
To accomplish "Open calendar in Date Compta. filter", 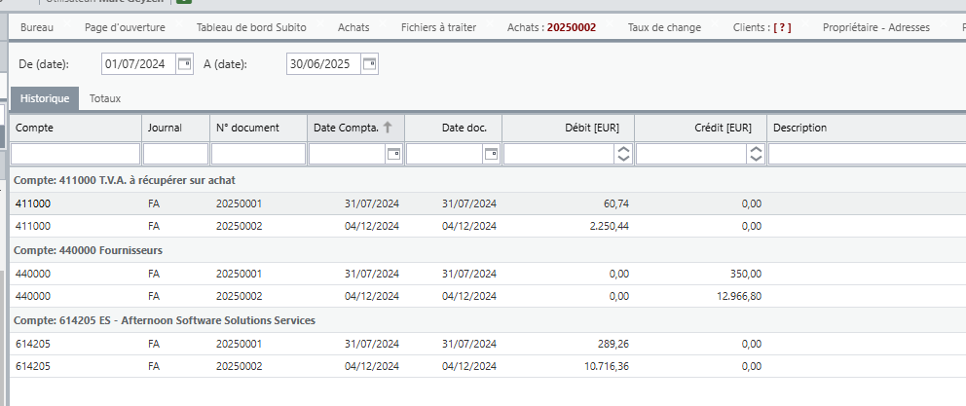I will click(394, 155).
